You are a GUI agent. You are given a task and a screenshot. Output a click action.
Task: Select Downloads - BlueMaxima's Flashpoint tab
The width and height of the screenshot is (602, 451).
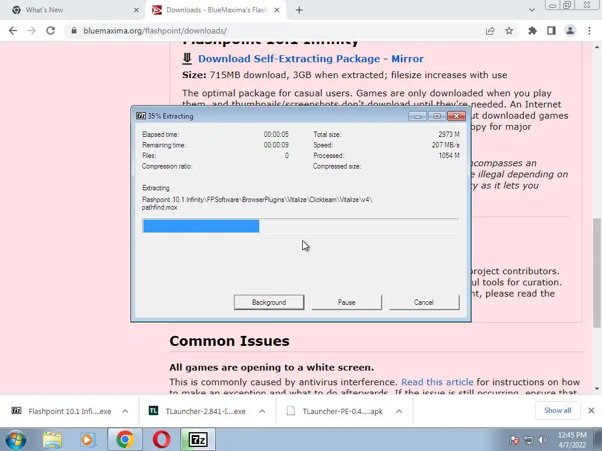216,10
